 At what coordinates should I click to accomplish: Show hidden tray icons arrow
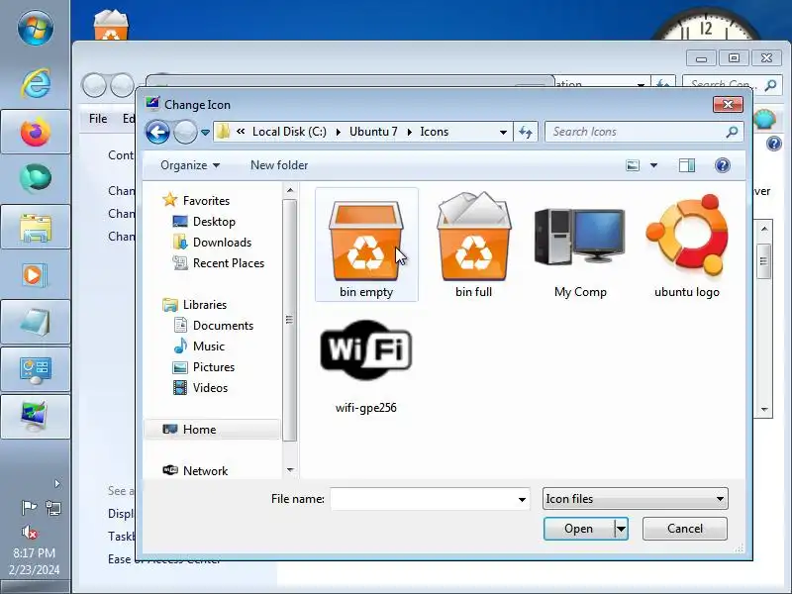coord(57,484)
